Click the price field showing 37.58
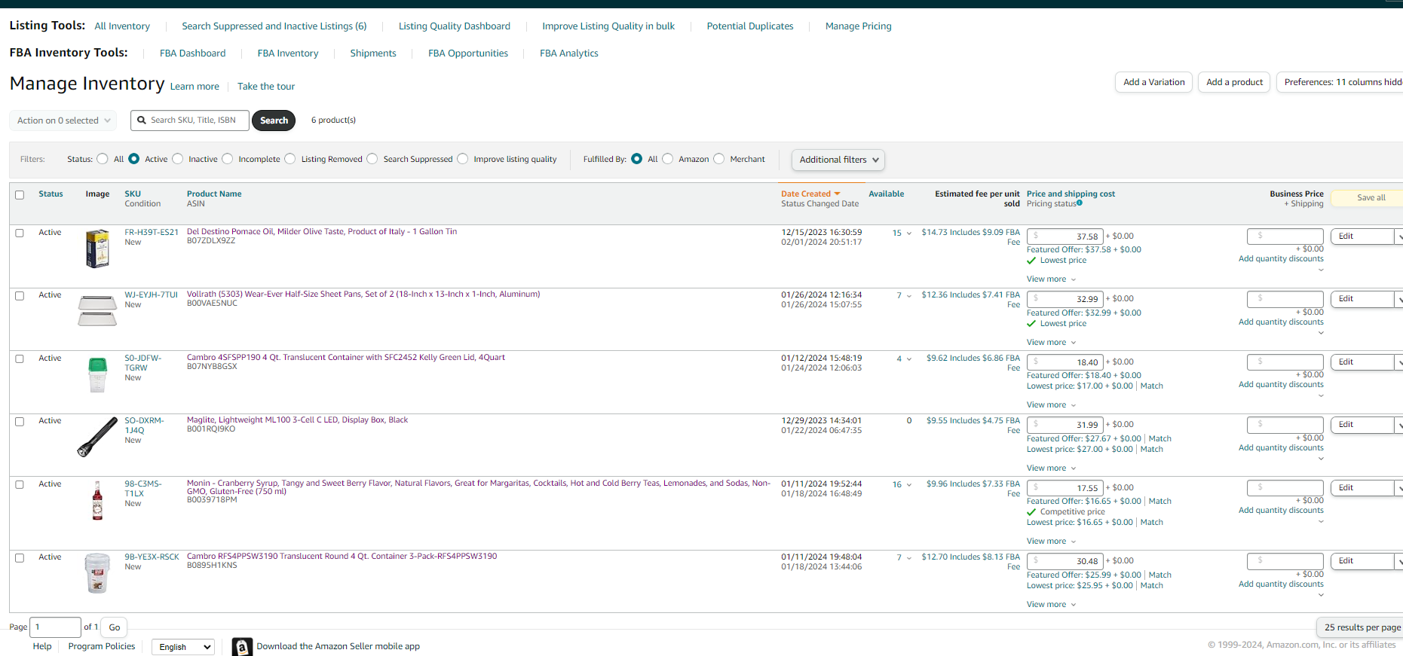This screenshot has height=656, width=1403. coord(1065,236)
